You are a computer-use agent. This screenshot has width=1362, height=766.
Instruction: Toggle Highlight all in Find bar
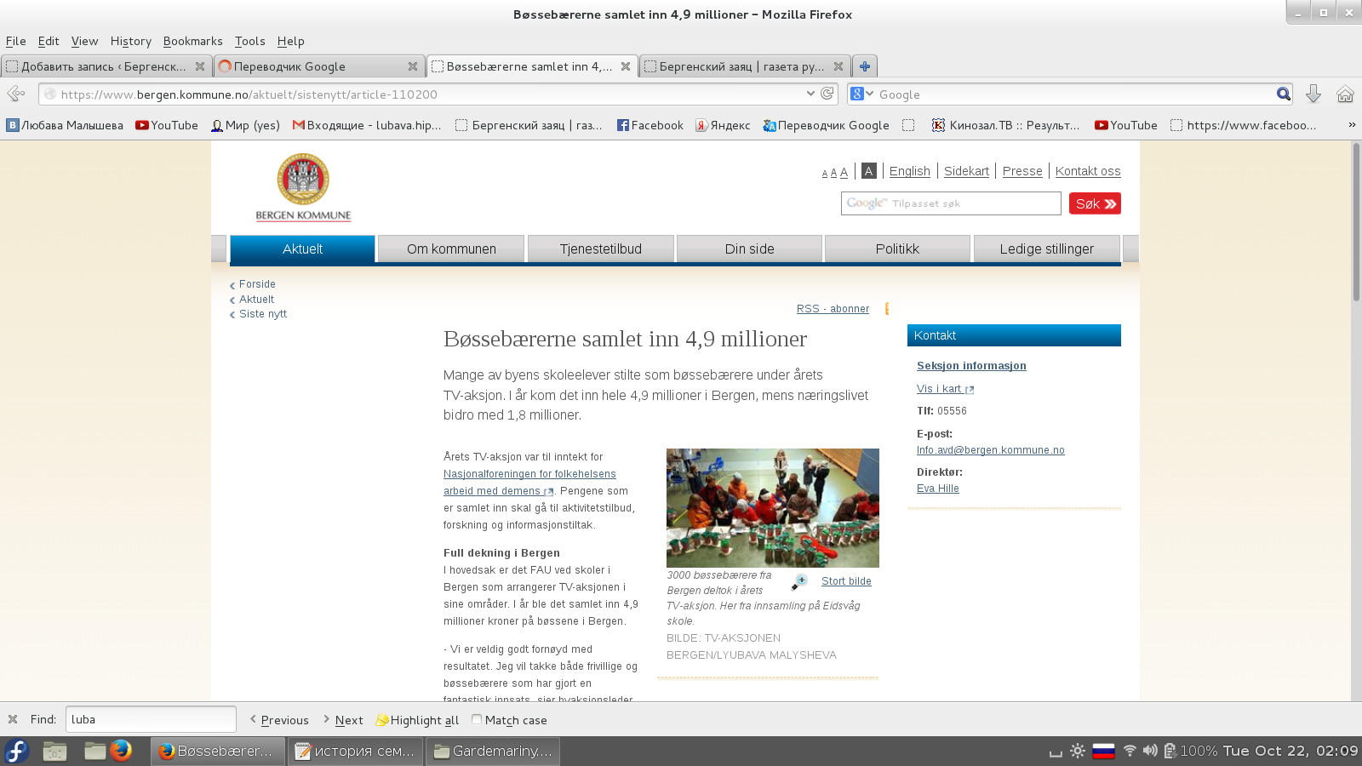click(417, 720)
